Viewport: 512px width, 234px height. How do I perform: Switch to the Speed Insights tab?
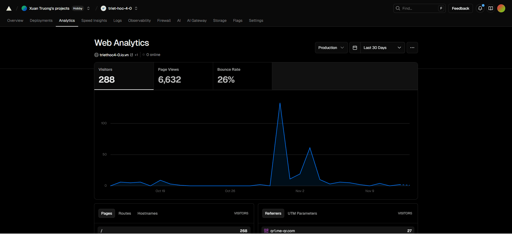tap(94, 20)
